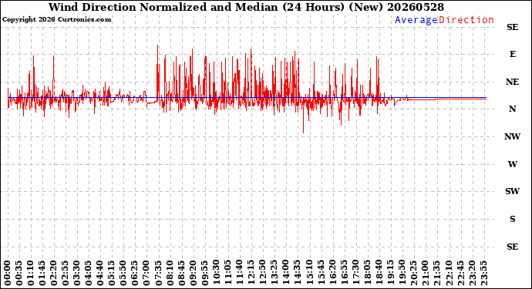The width and height of the screenshot is (532, 289).
Task: Click the 07:35 time axis label
Action: pyautogui.click(x=159, y=273)
